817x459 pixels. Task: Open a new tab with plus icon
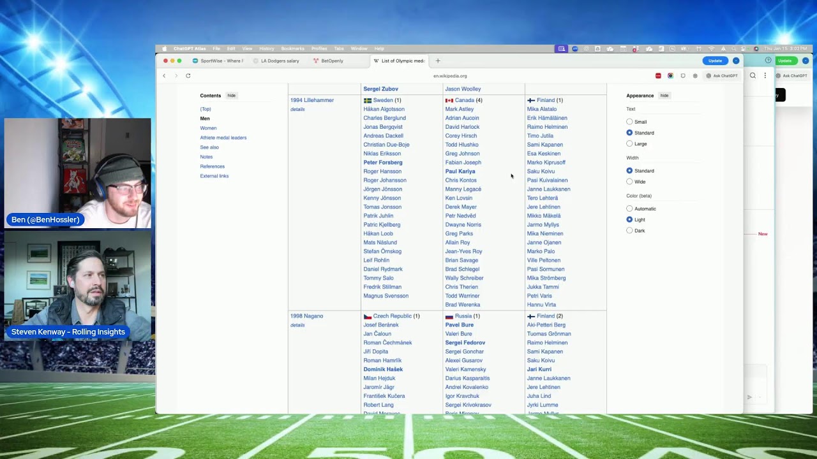point(438,61)
